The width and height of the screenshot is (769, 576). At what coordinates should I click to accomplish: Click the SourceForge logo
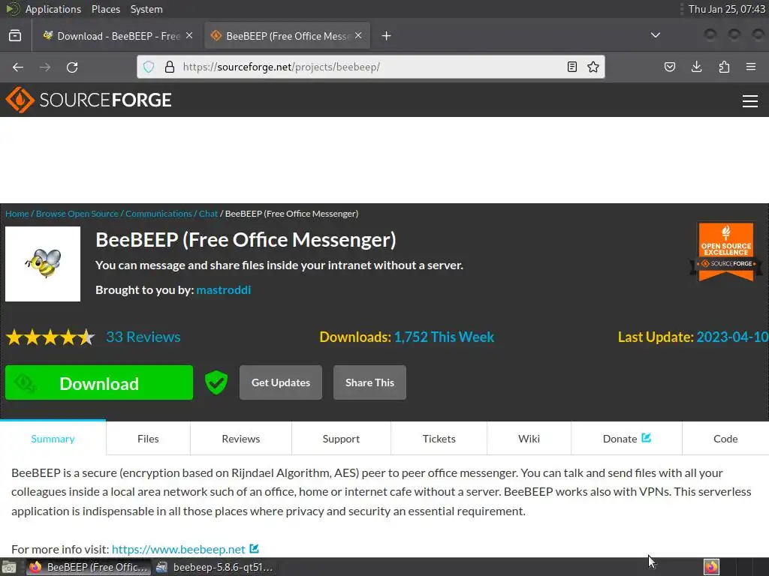(89, 100)
